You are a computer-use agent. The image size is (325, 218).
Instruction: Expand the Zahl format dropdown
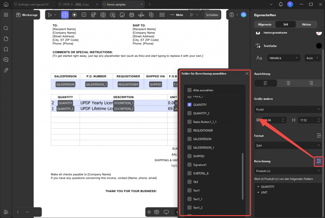click(x=288, y=145)
